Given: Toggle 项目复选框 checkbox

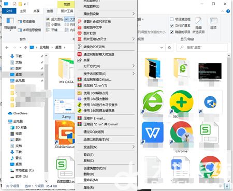Looking at the screenshot, I should coord(172,19).
